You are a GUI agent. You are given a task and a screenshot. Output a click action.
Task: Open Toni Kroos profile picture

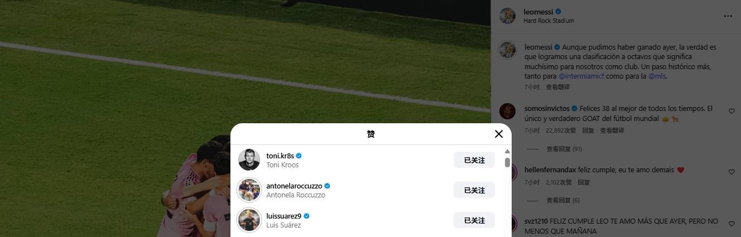[x=249, y=160]
